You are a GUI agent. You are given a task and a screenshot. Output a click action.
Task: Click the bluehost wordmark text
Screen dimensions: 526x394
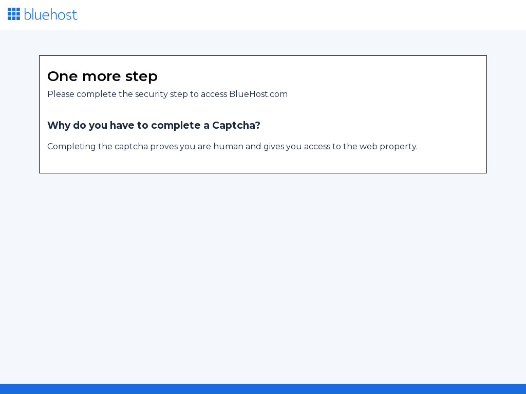tap(50, 14)
